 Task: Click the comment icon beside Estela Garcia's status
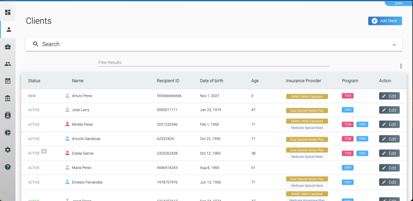pos(44,152)
